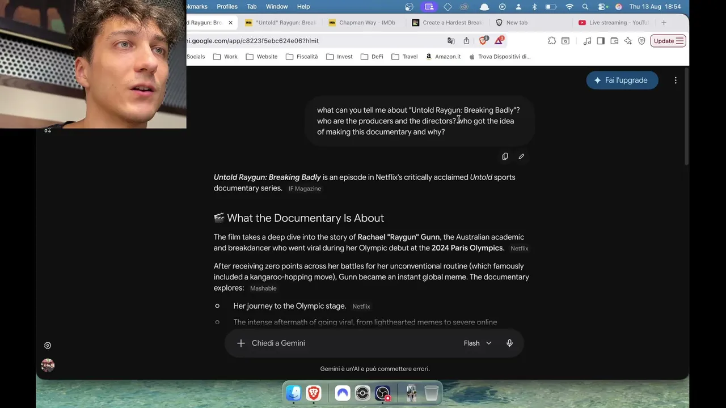Close the Raygun Gemini tab

[x=230, y=23]
